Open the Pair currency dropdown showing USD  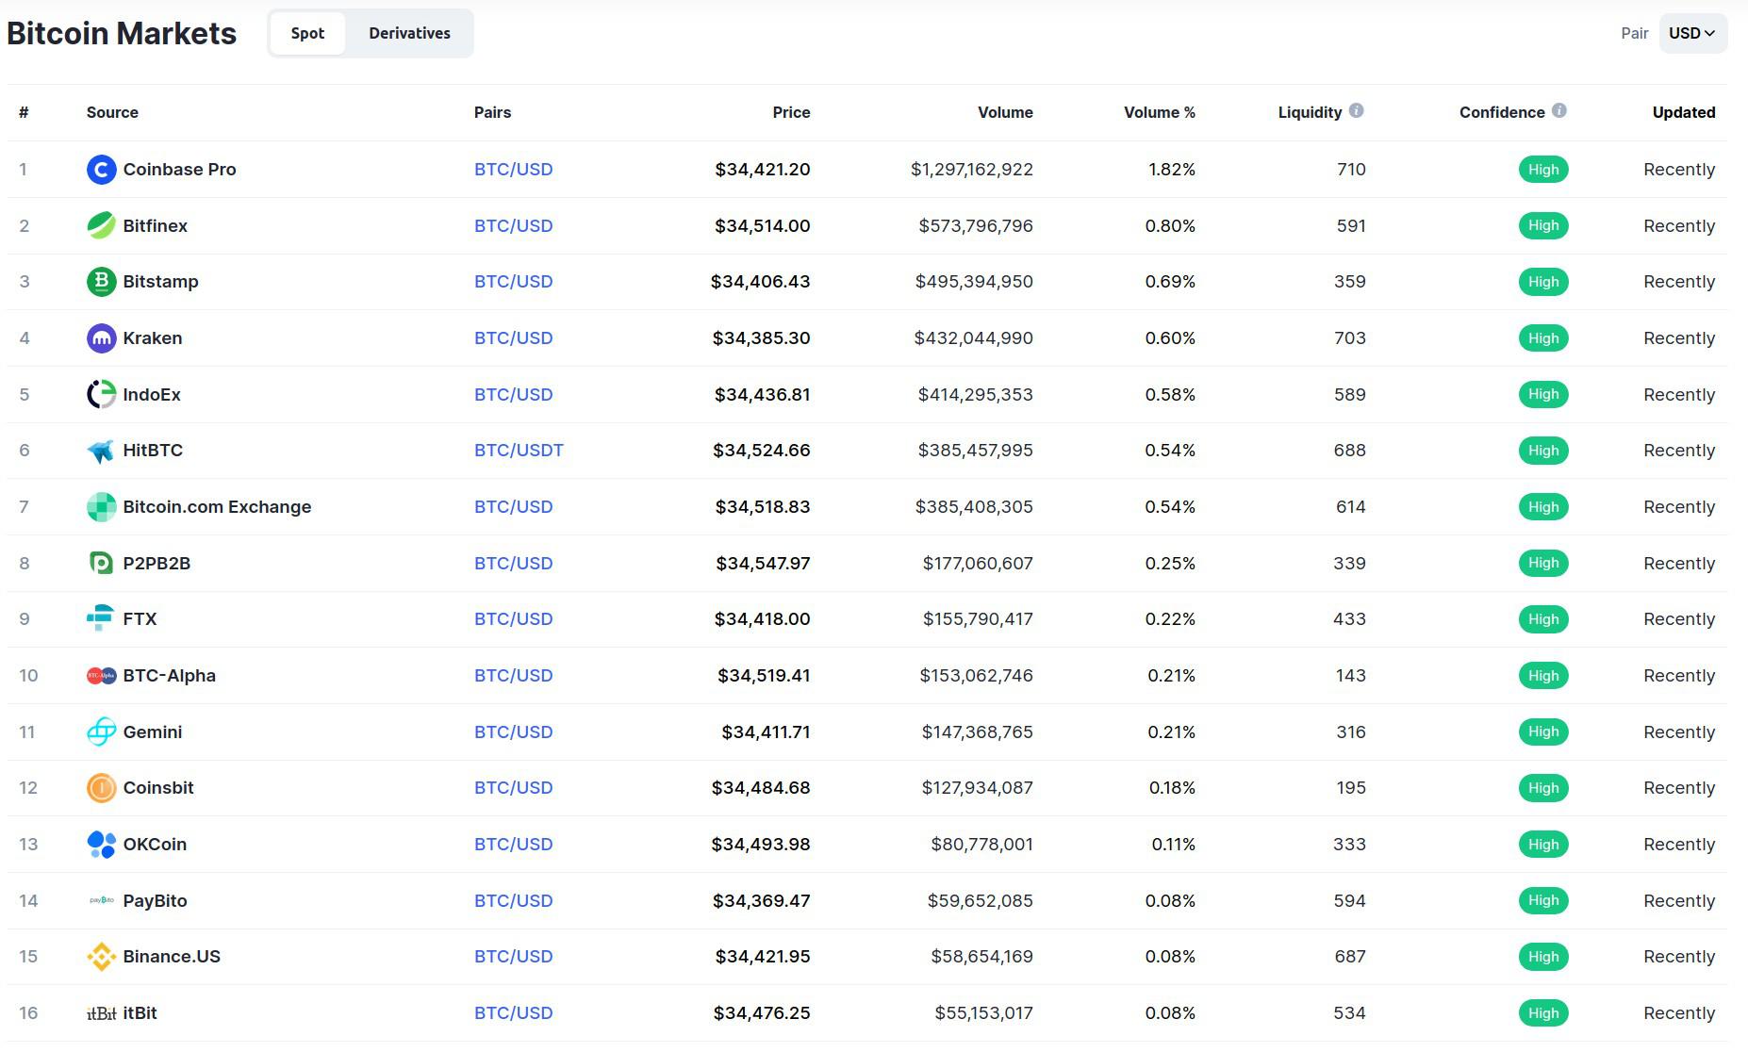click(1693, 33)
